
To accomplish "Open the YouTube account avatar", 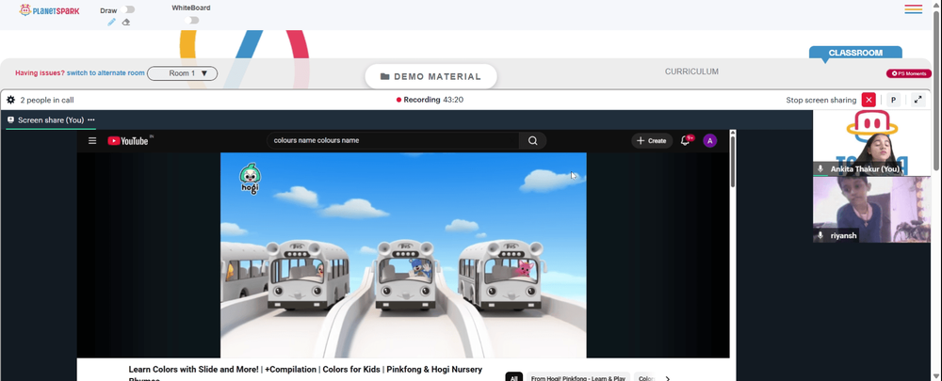I will pyautogui.click(x=710, y=141).
